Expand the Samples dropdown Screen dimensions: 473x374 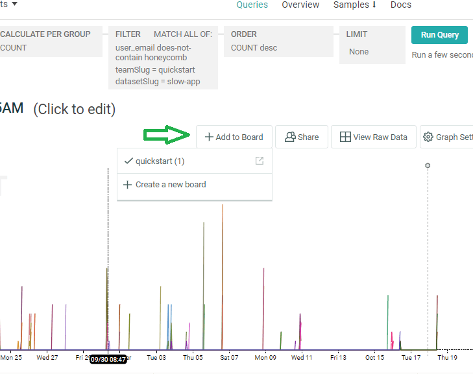point(354,5)
